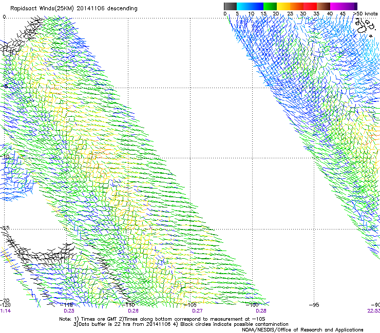
Task: Click the '-20' latitude label at bottom left
Action: (x=5, y=300)
